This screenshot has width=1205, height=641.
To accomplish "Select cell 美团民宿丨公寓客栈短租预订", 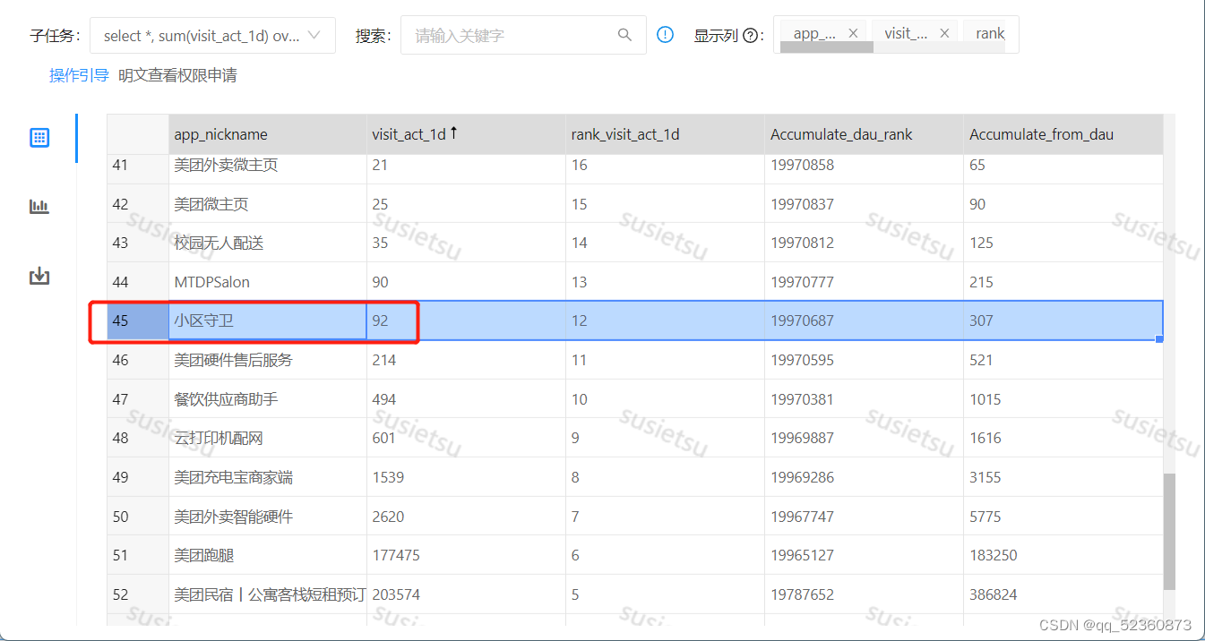I will click(x=270, y=594).
